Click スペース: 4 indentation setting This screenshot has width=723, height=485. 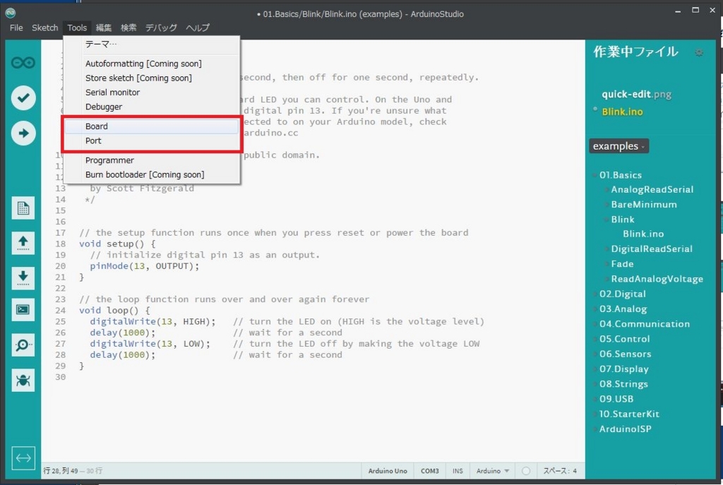(559, 471)
